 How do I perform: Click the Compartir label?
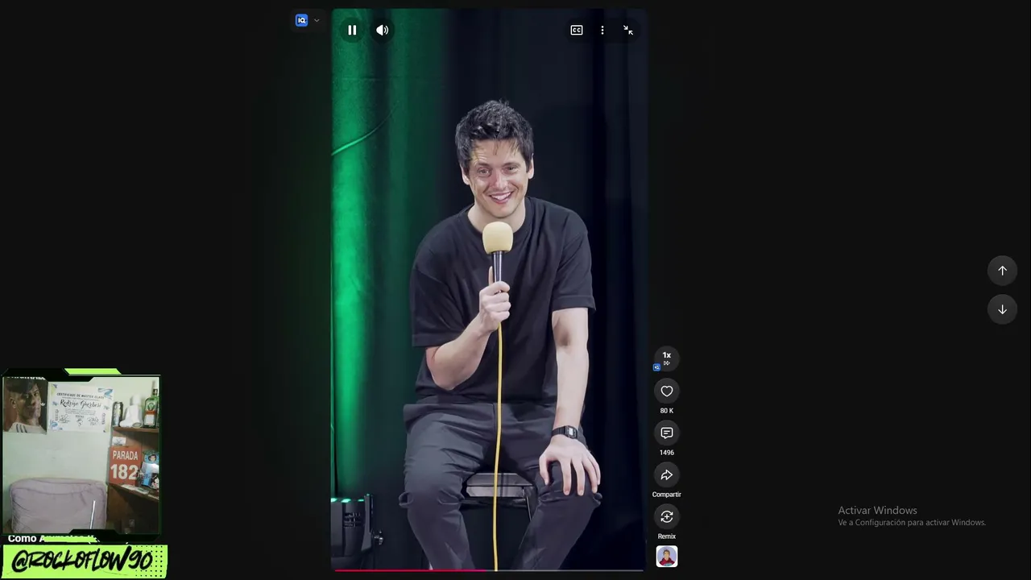pyautogui.click(x=667, y=495)
